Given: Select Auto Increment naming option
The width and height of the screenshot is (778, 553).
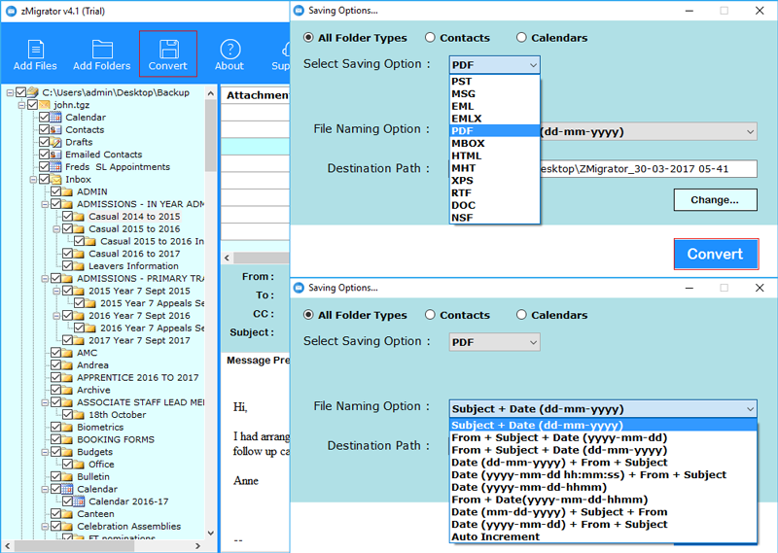Looking at the screenshot, I should (603, 536).
